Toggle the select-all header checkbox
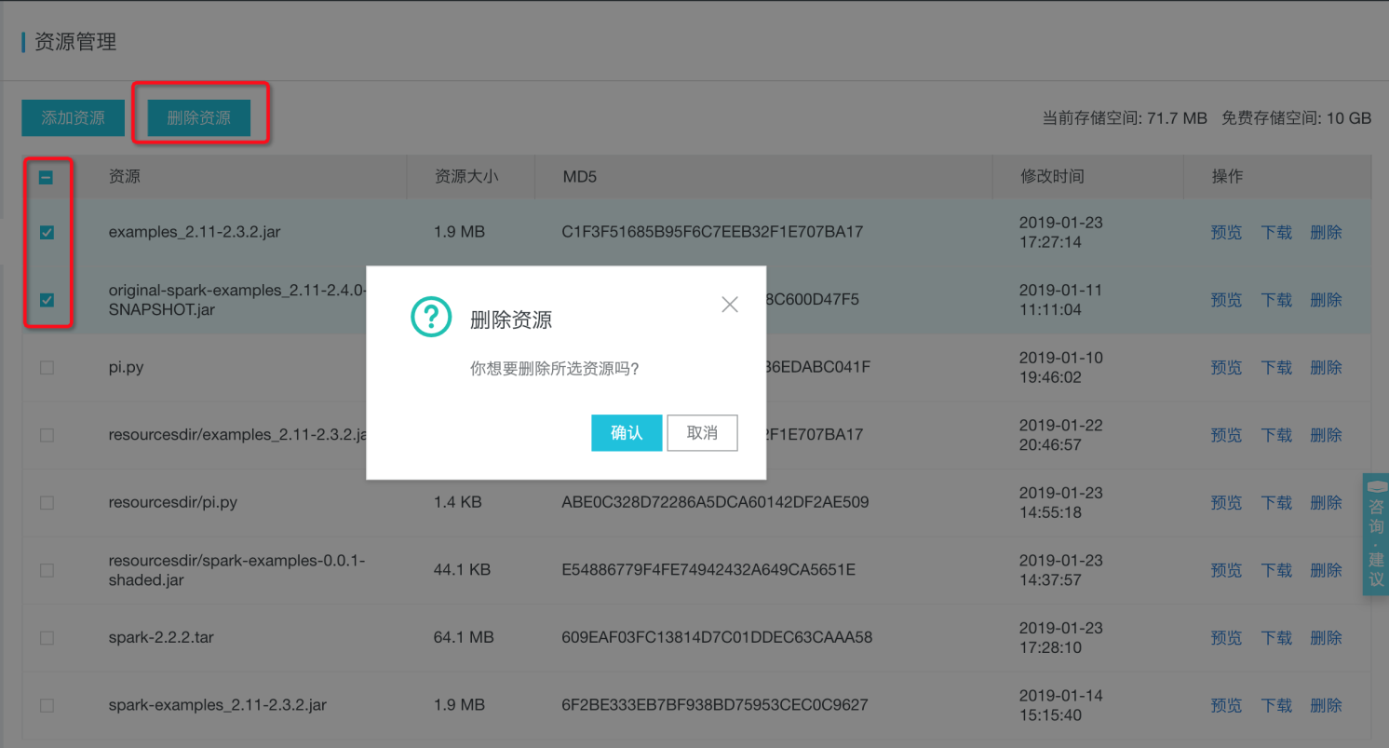 (x=47, y=177)
